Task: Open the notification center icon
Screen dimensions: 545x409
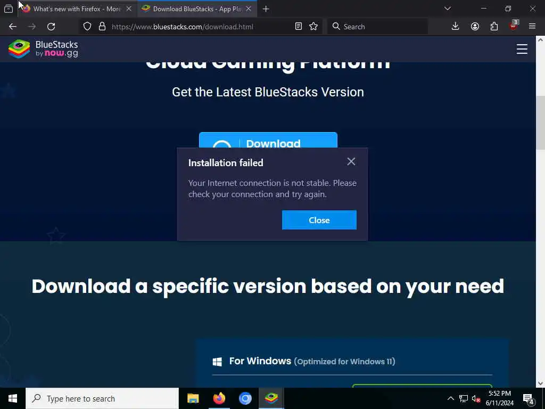Action: [x=529, y=399]
